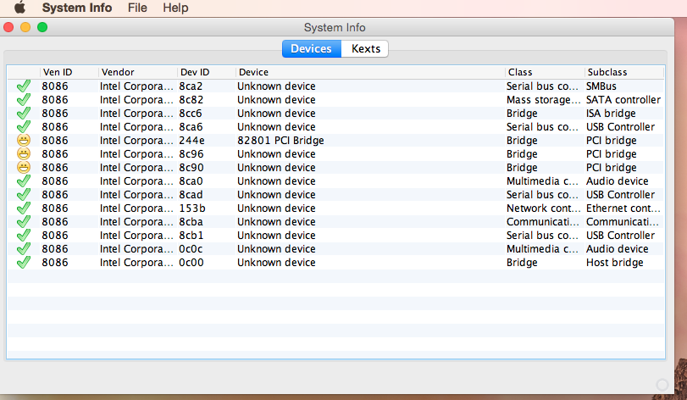Click the green checkmark beside SATA controller row
The width and height of the screenshot is (687, 400).
click(24, 100)
